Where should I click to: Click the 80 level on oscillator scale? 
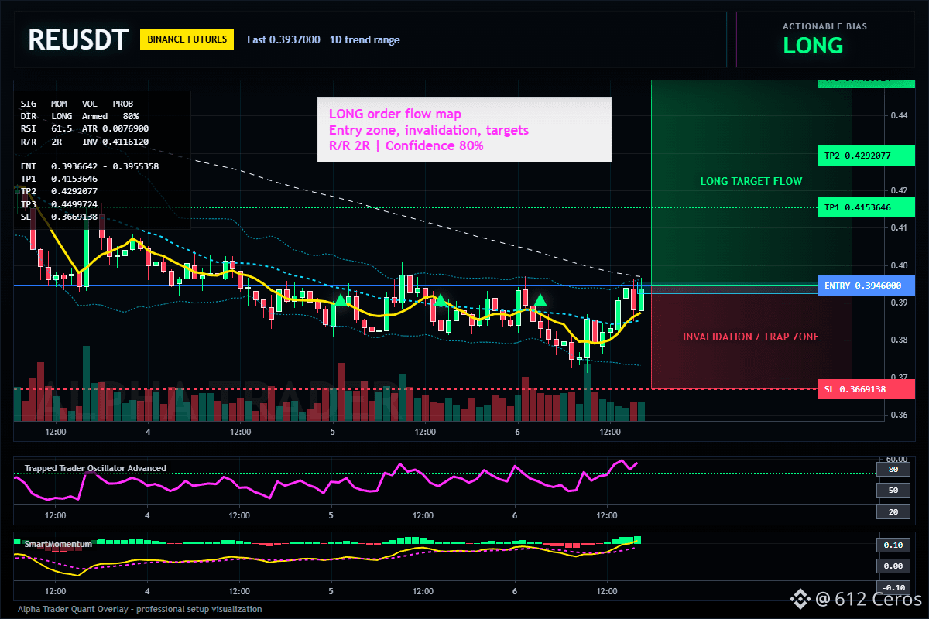[893, 469]
